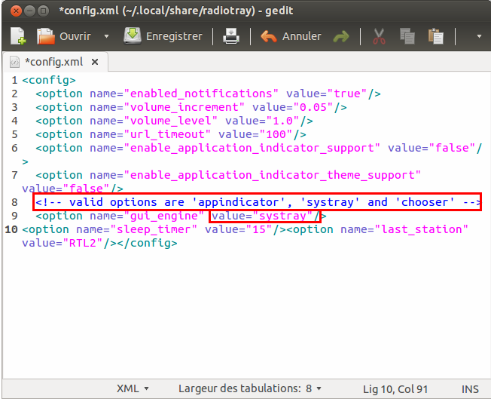Minimize the gedit window
The height and width of the screenshot is (399, 491).
[30, 11]
